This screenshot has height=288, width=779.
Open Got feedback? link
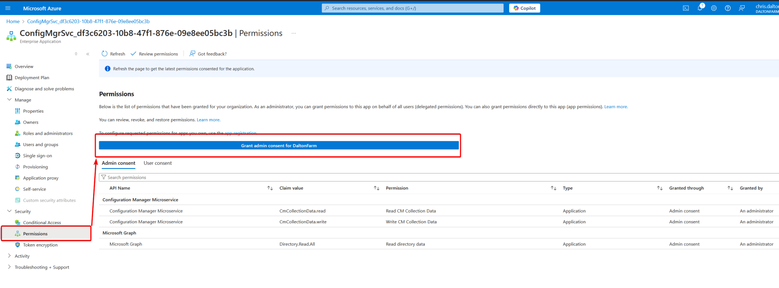click(x=208, y=54)
